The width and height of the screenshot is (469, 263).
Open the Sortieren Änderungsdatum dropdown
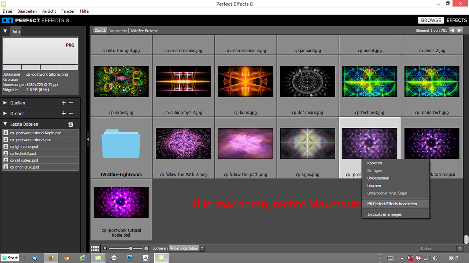(187, 248)
